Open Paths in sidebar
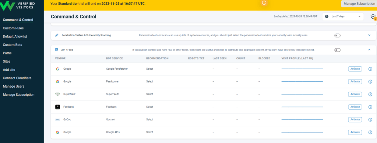 click(x=7, y=53)
